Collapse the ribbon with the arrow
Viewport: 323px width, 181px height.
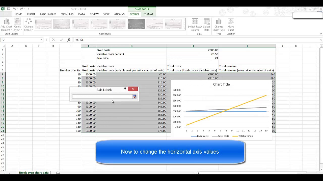pyautogui.click(x=321, y=34)
